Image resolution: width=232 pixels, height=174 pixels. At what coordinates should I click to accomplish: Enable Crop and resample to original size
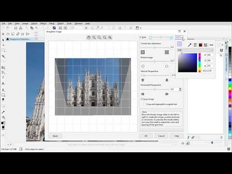click(145, 104)
